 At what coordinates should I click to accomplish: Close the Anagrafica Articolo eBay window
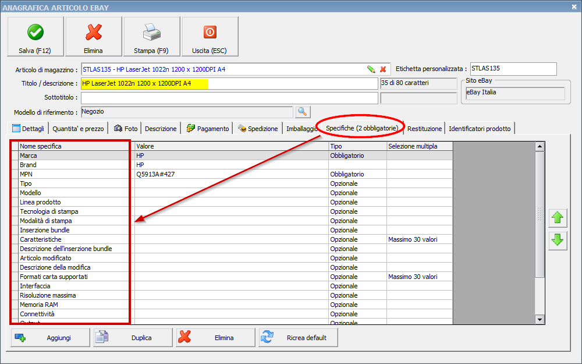574,6
